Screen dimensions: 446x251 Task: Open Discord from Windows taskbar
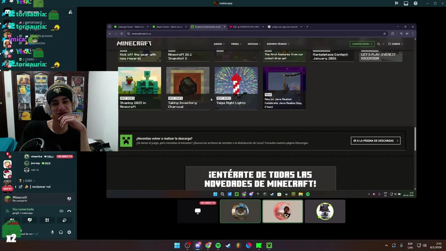click(x=198, y=245)
